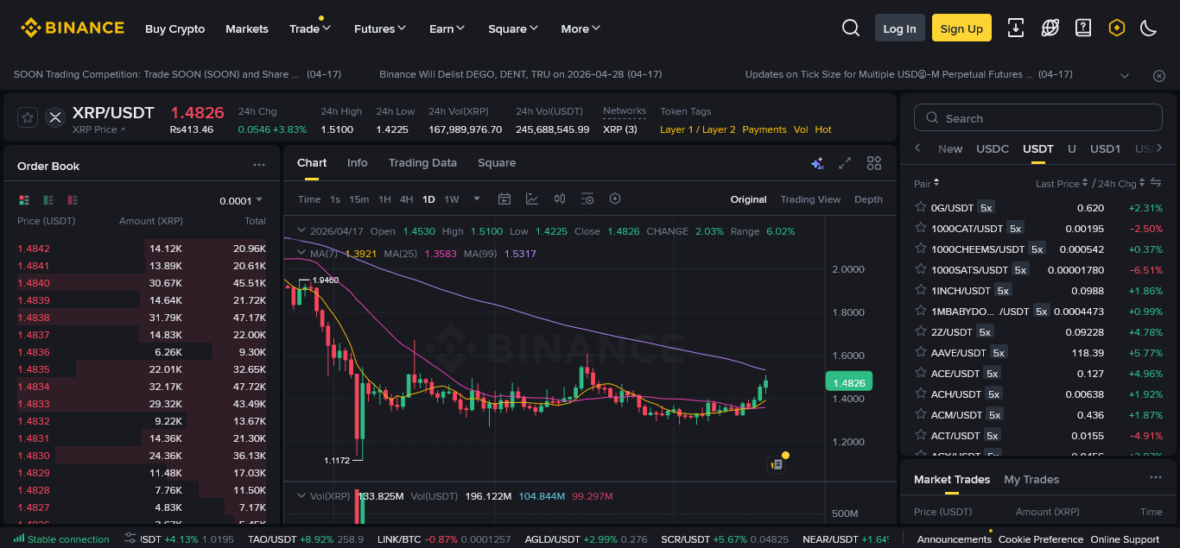The height and width of the screenshot is (548, 1180).
Task: Show bids only order book view
Action: click(48, 200)
